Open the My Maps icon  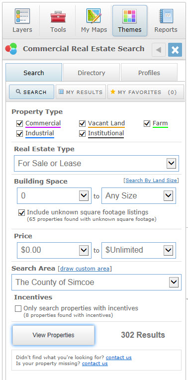click(x=94, y=16)
